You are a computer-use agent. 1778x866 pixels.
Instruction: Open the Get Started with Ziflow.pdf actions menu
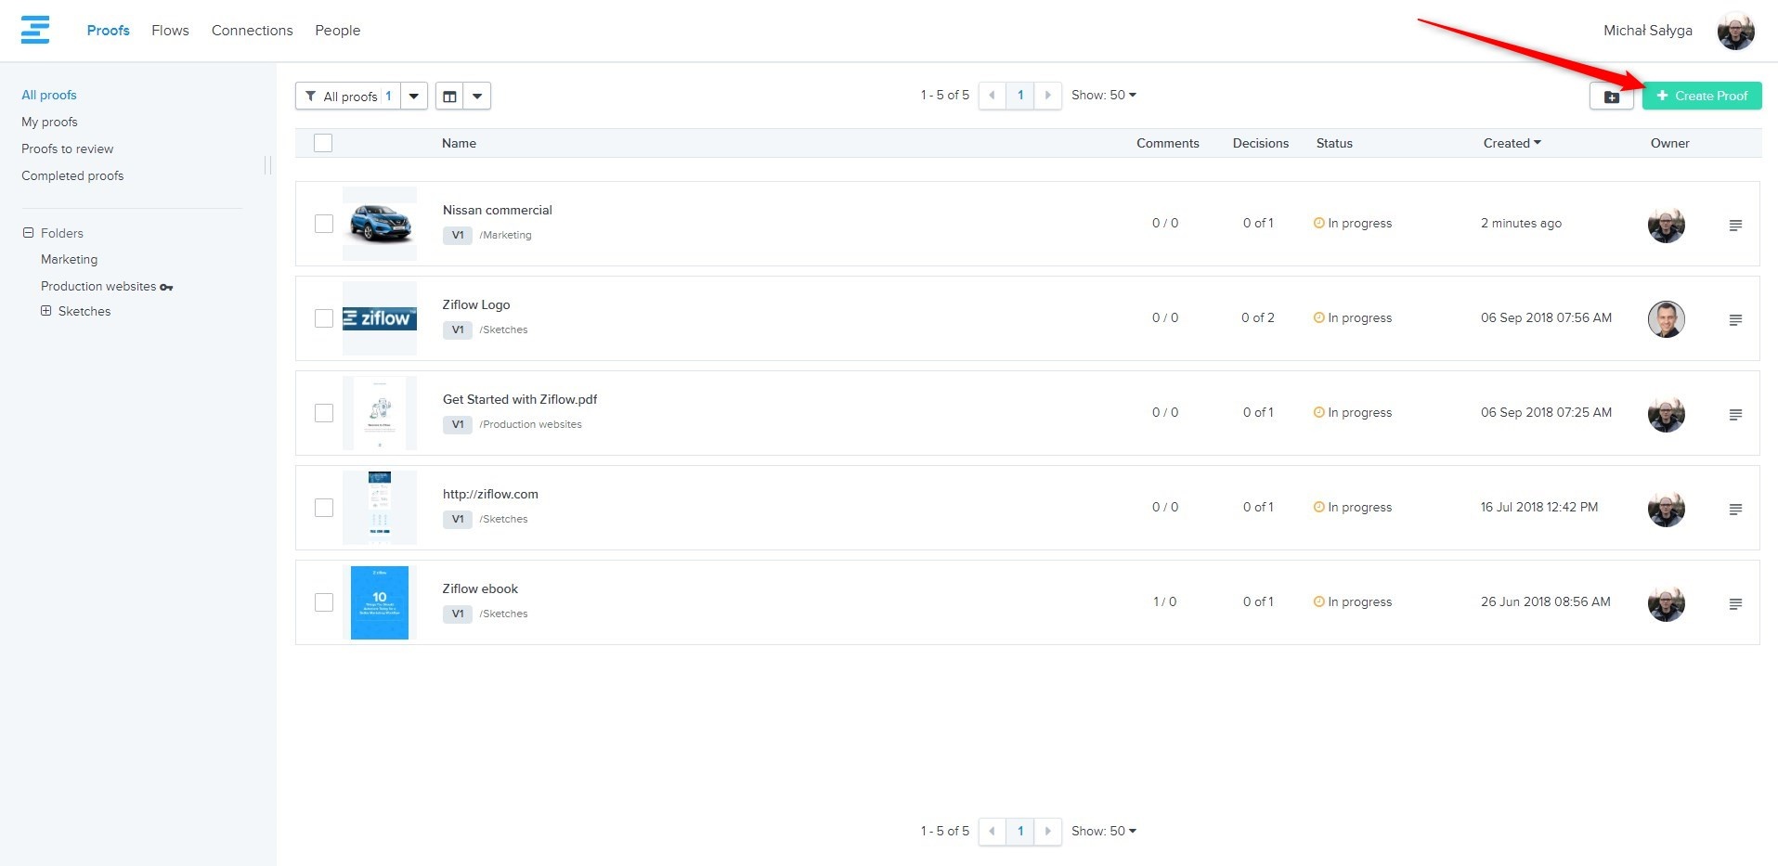[1734, 415]
